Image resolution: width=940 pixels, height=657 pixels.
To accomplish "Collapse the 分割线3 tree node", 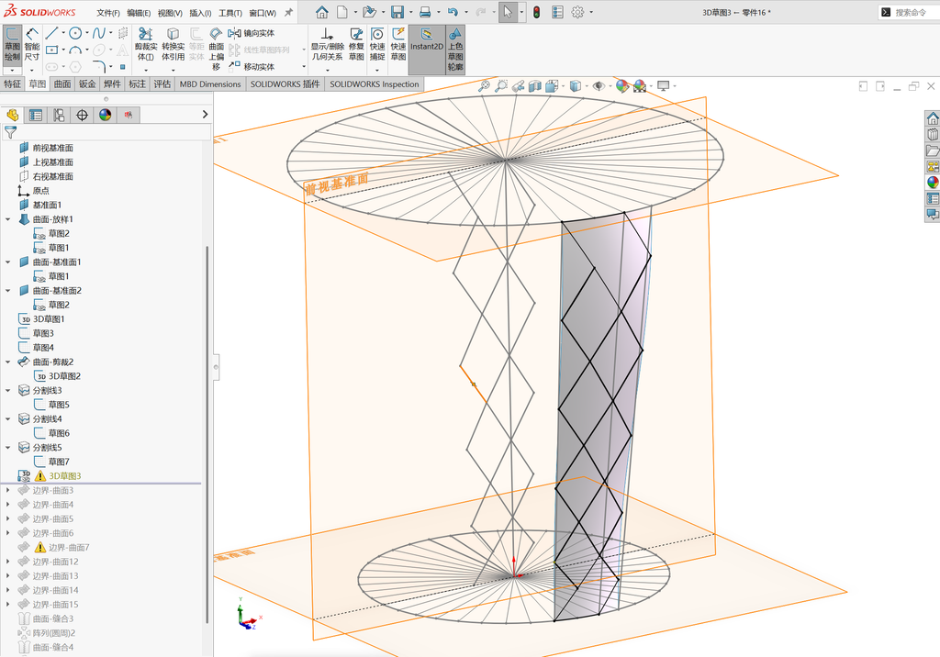I will click(7, 390).
